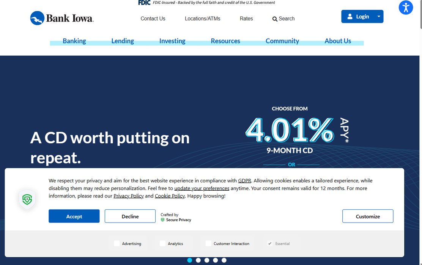Open the Lending menu
The width and height of the screenshot is (422, 265).
123,41
